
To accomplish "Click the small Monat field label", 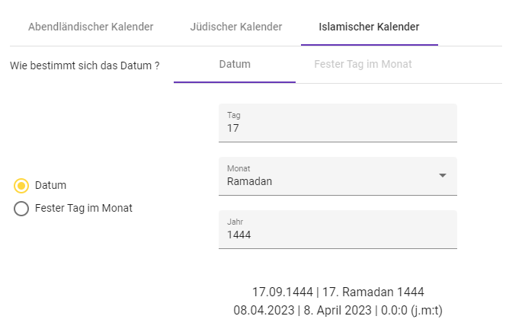I will (x=238, y=168).
